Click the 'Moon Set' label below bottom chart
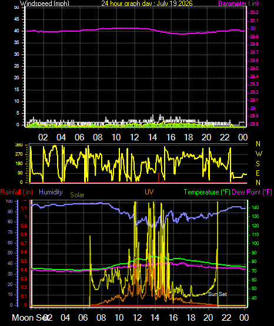Image resolution: width=274 pixels, height=326 pixels. tap(31, 318)
